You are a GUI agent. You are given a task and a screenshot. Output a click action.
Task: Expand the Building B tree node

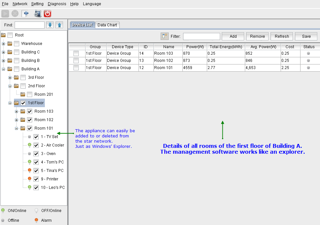coord(3,61)
